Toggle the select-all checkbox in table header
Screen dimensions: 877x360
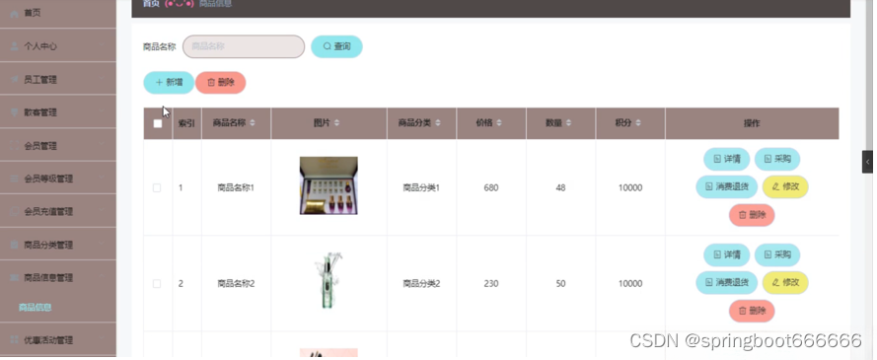[158, 123]
